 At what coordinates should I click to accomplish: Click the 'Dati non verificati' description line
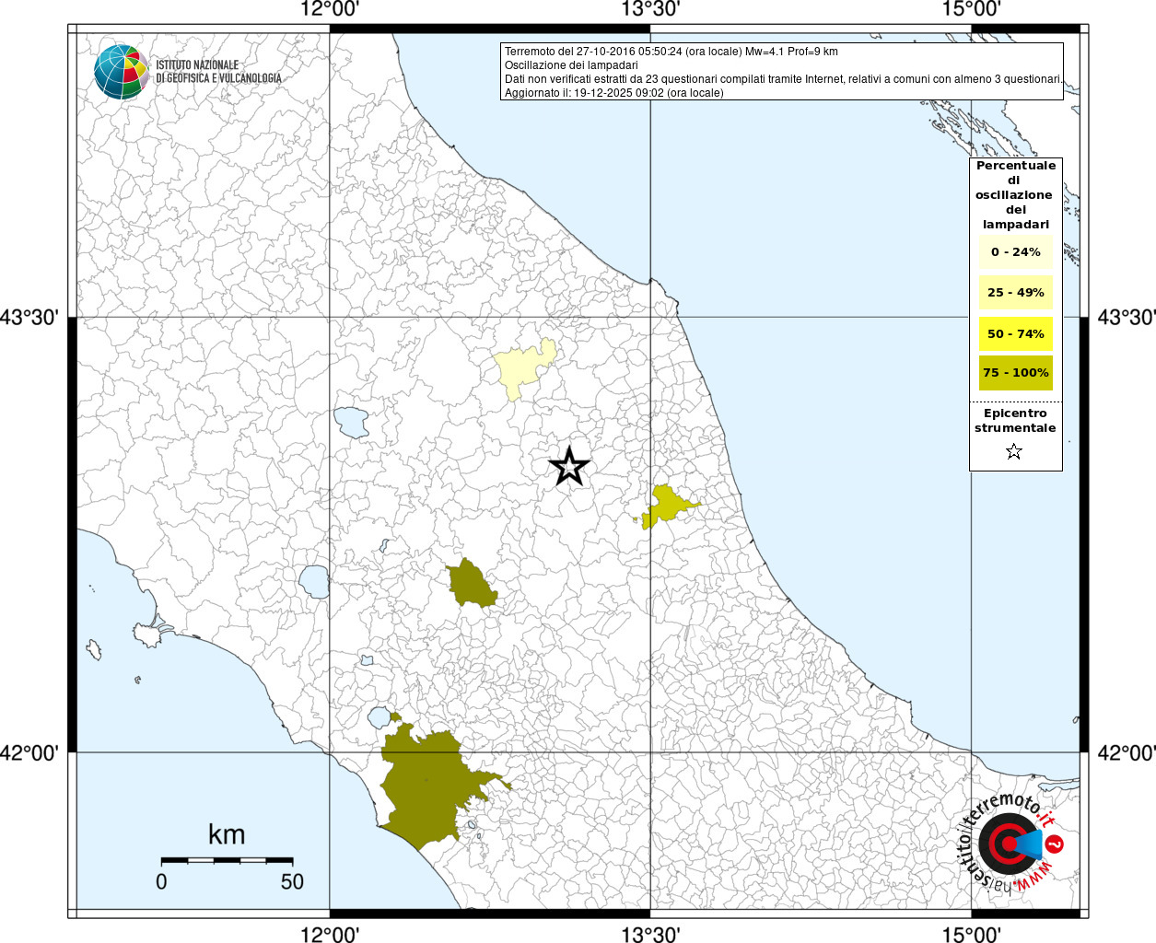[783, 79]
